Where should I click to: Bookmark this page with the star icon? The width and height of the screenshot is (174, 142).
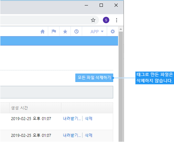[x=93, y=20]
